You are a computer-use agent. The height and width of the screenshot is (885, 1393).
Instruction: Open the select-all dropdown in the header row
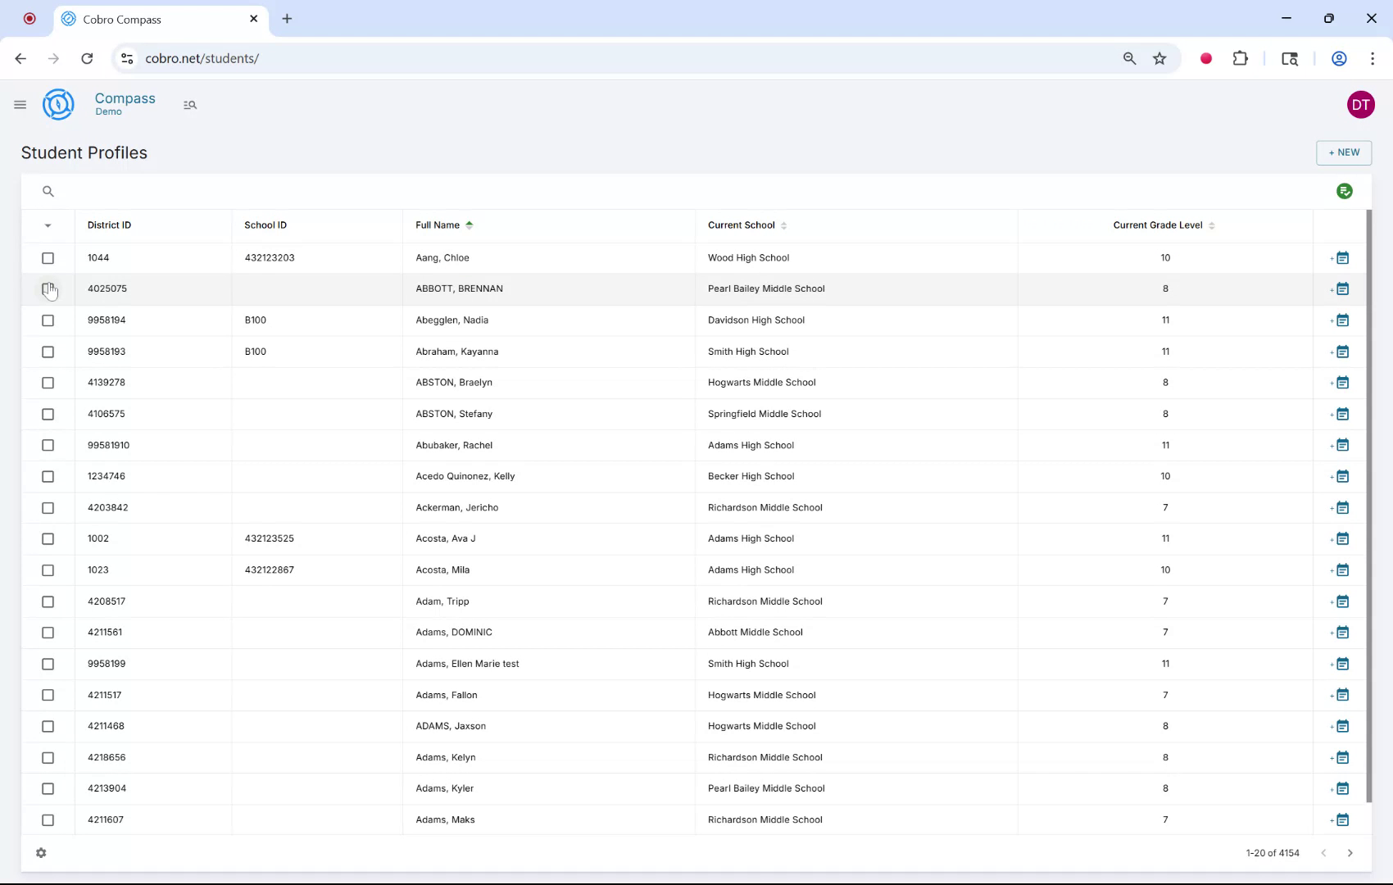48,225
